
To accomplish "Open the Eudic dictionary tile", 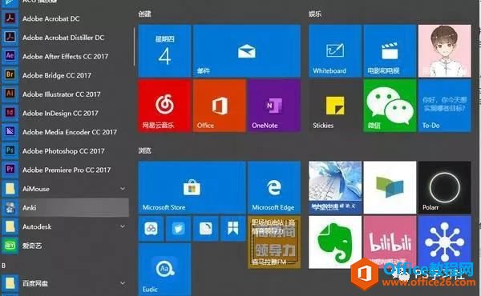I will coord(164,270).
